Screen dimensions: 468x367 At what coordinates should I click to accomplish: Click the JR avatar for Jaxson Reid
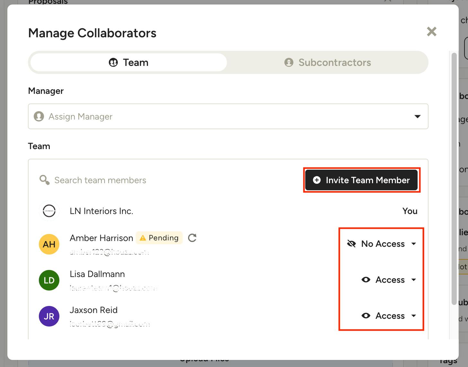(49, 317)
